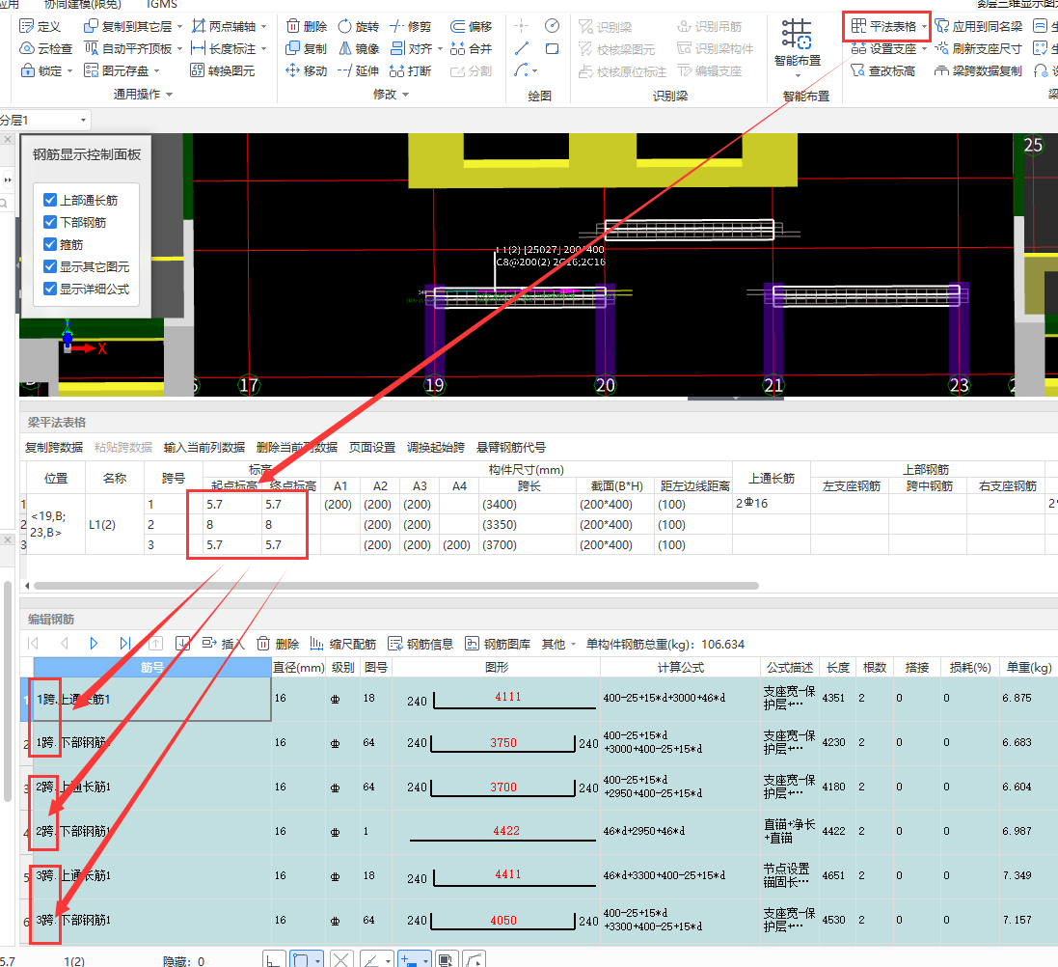Click 应用到同名梁 apply to same-name beams
The image size is (1058, 967).
click(979, 26)
